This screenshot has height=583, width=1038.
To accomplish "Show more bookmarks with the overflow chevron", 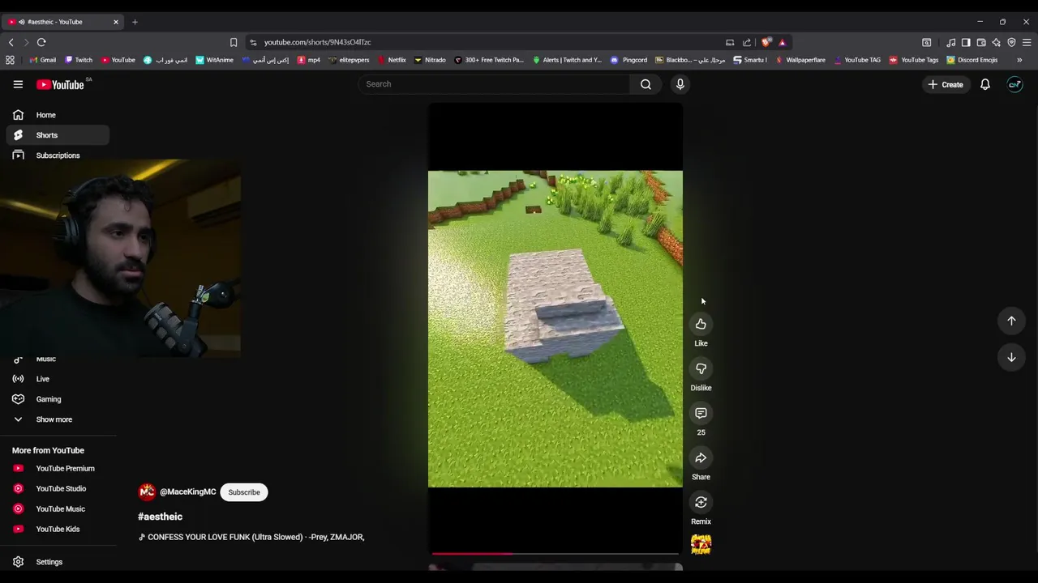I will 1019,60.
